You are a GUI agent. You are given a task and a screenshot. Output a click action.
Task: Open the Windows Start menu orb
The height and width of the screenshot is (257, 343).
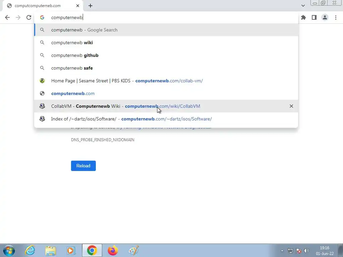(9, 250)
